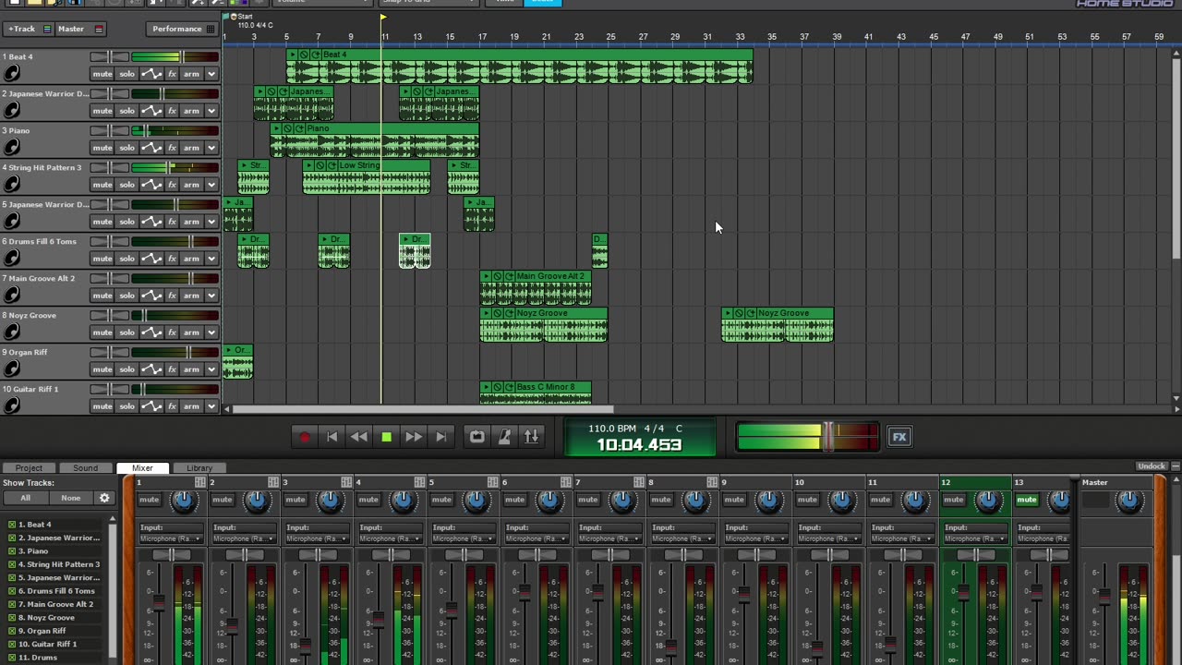Show All tracks in mixer

[x=25, y=498]
